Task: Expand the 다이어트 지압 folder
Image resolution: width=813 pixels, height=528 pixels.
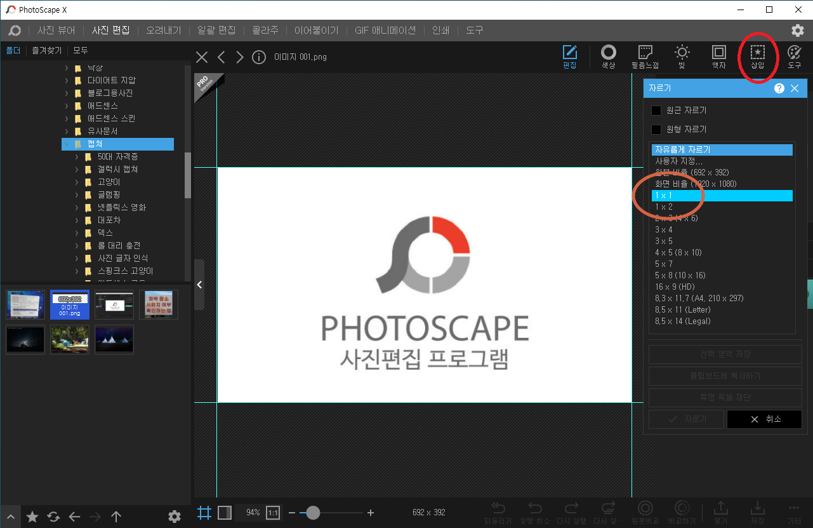Action: coord(67,80)
